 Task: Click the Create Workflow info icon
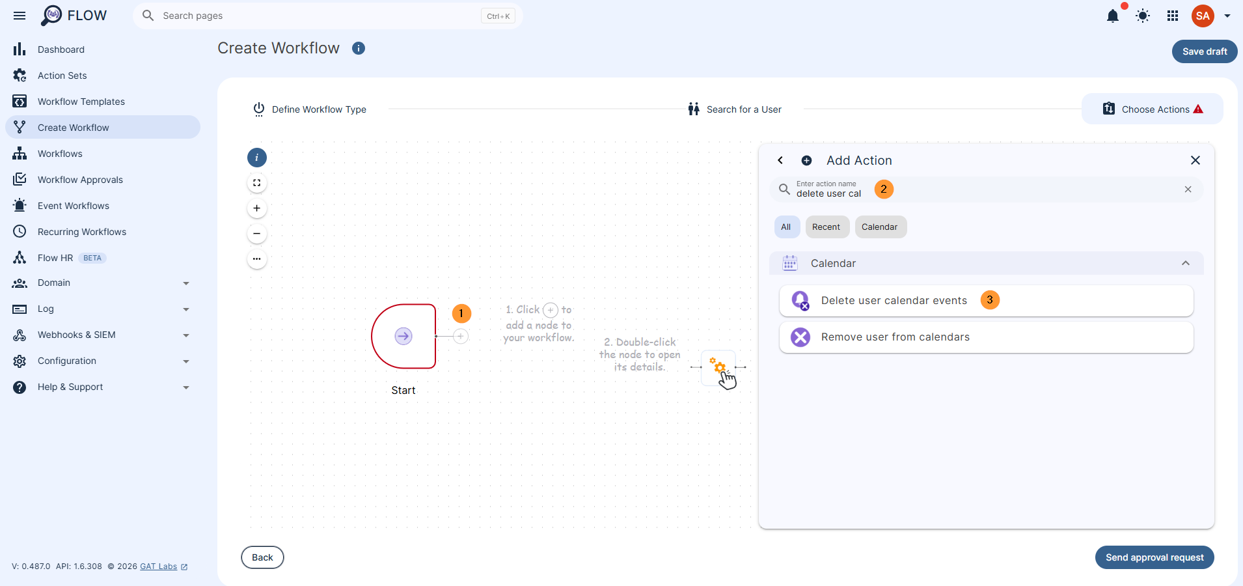click(359, 48)
